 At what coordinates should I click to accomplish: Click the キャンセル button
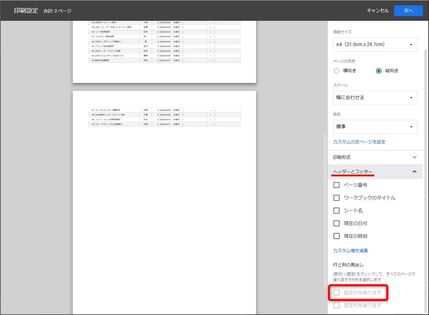(x=378, y=11)
